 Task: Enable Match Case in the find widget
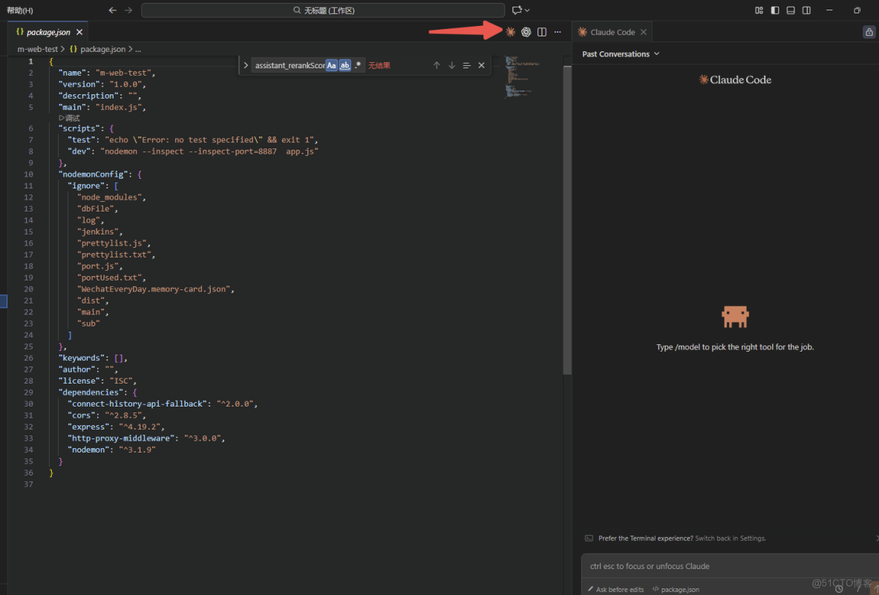(x=332, y=65)
